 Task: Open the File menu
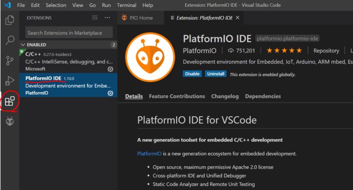(x=21, y=5)
